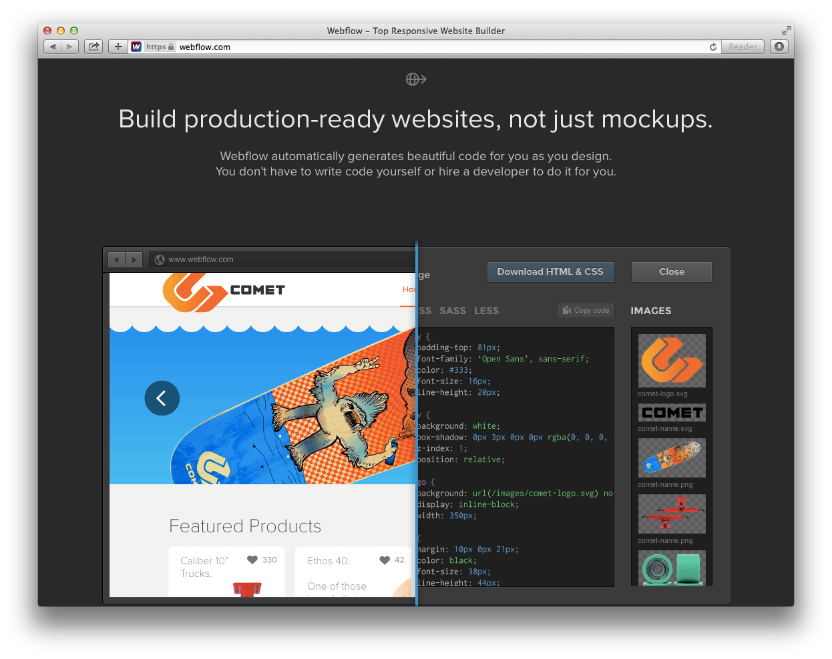
Task: Click the globe icon beside www.webflow.com
Action: click(x=160, y=259)
